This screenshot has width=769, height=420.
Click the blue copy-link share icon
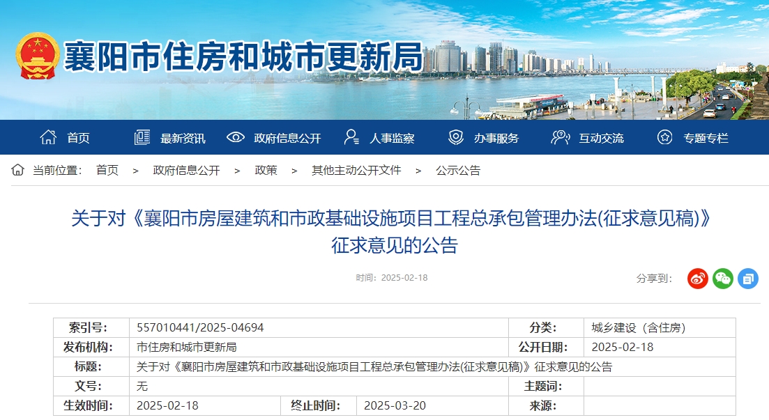[748, 279]
